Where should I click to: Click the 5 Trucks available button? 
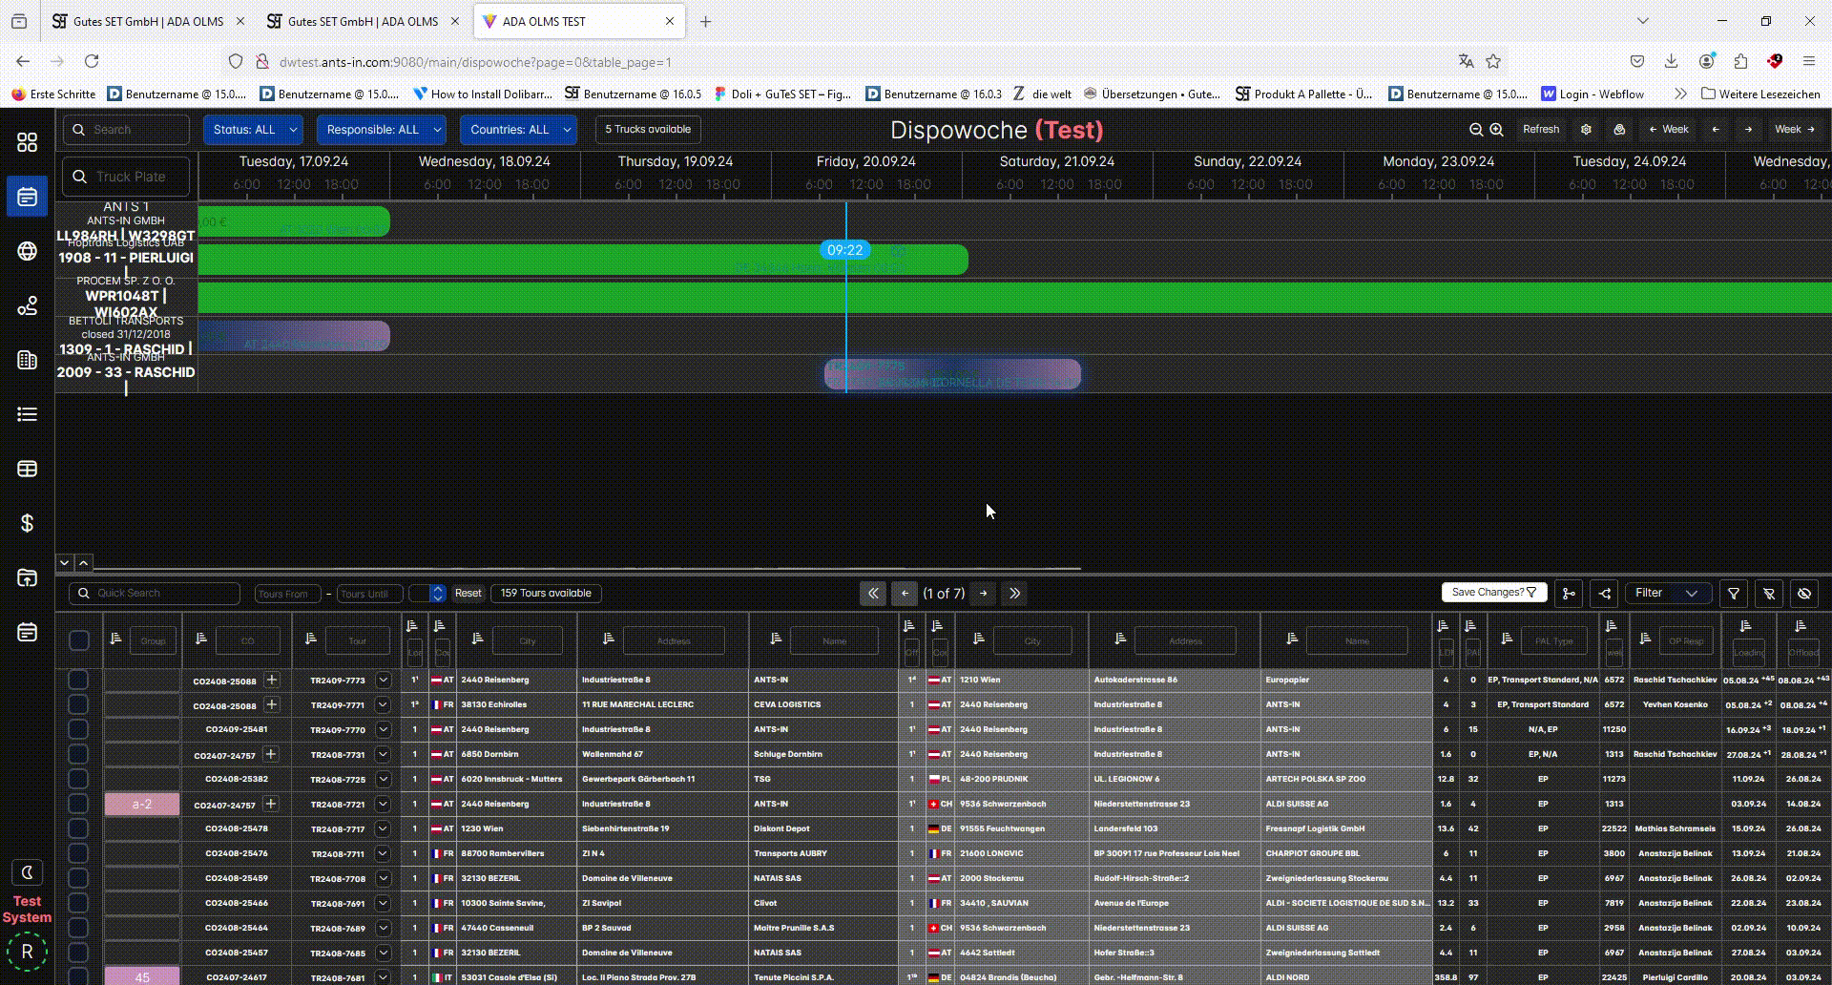coord(648,130)
